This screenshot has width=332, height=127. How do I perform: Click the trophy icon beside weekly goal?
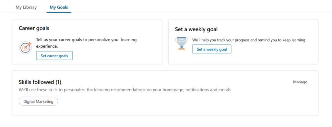[x=182, y=44]
